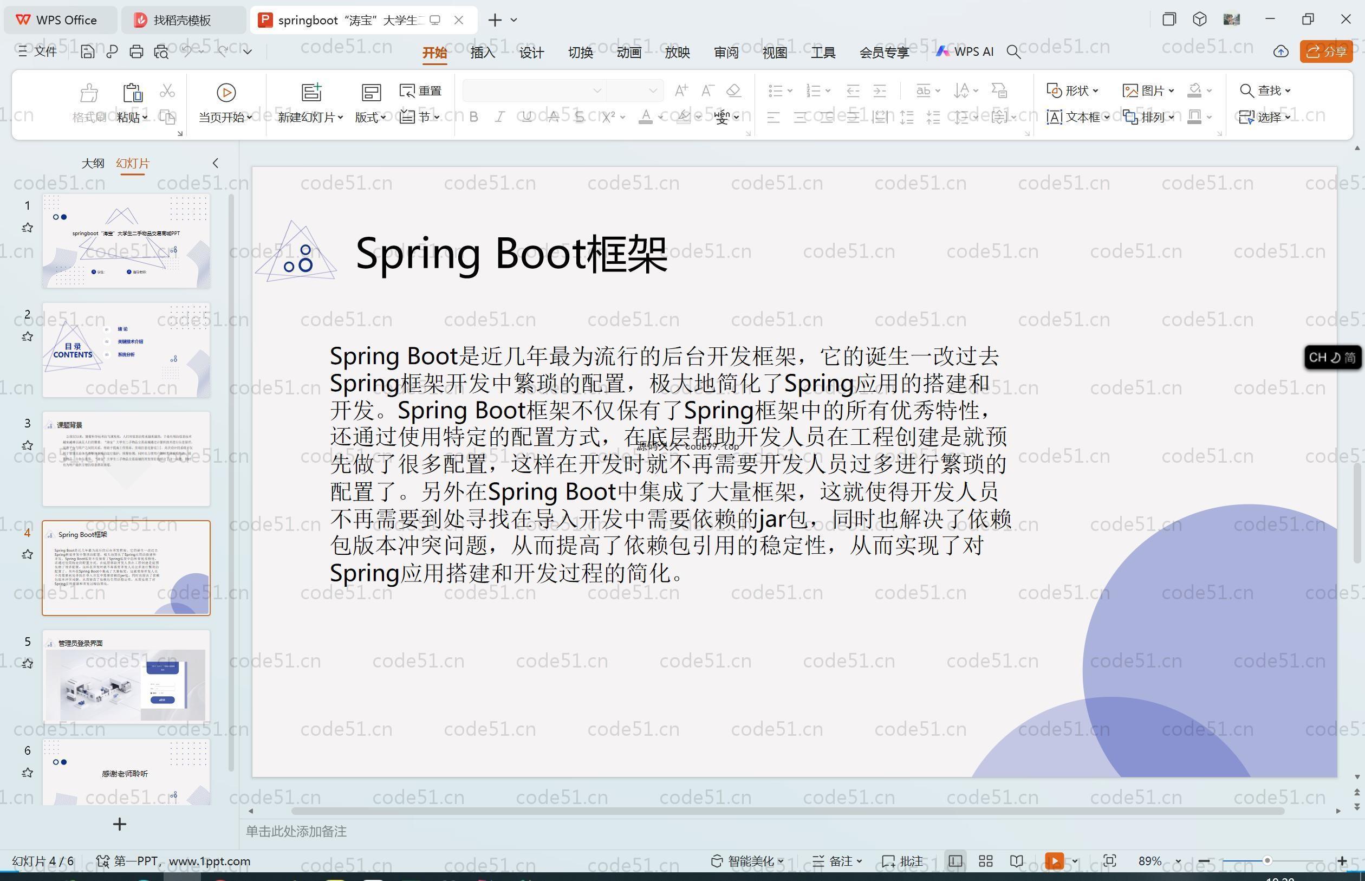Decrease font size icon
Screen dimensions: 1365x881
coord(707,90)
